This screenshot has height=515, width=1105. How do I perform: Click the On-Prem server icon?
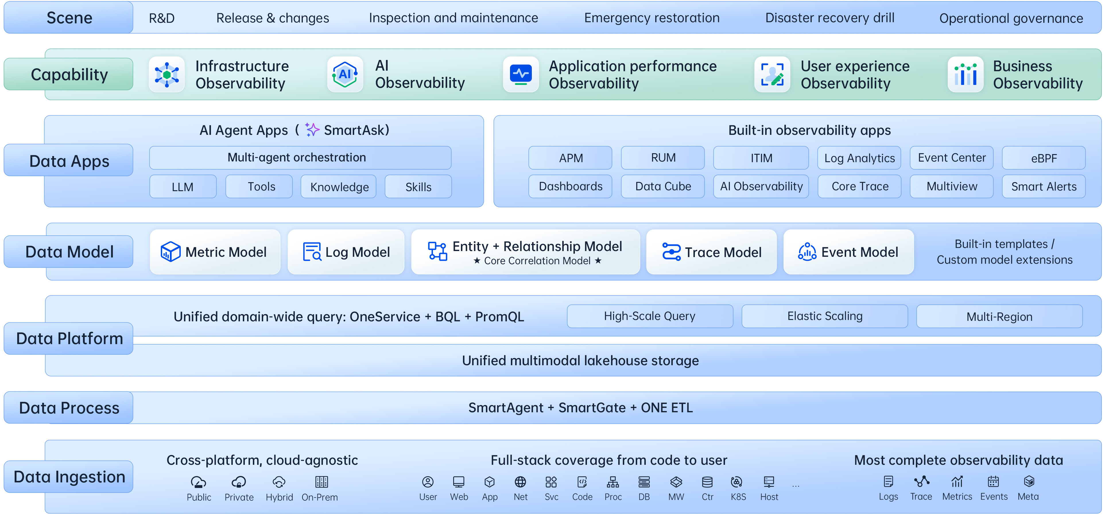tap(321, 482)
